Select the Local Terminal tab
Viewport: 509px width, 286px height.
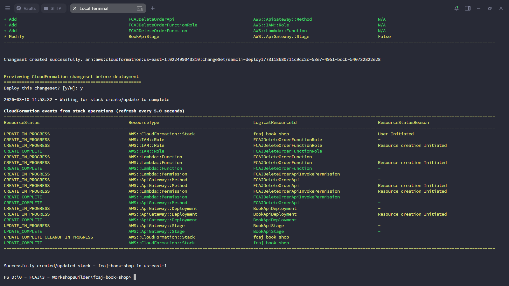[x=108, y=8]
